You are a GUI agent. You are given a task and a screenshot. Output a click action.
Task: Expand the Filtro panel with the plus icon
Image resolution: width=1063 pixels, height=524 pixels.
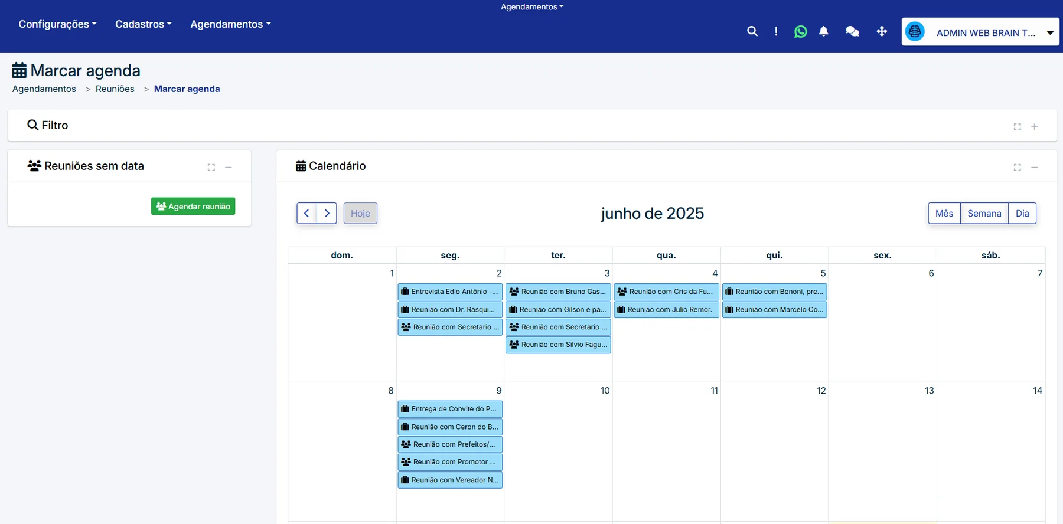[1035, 127]
